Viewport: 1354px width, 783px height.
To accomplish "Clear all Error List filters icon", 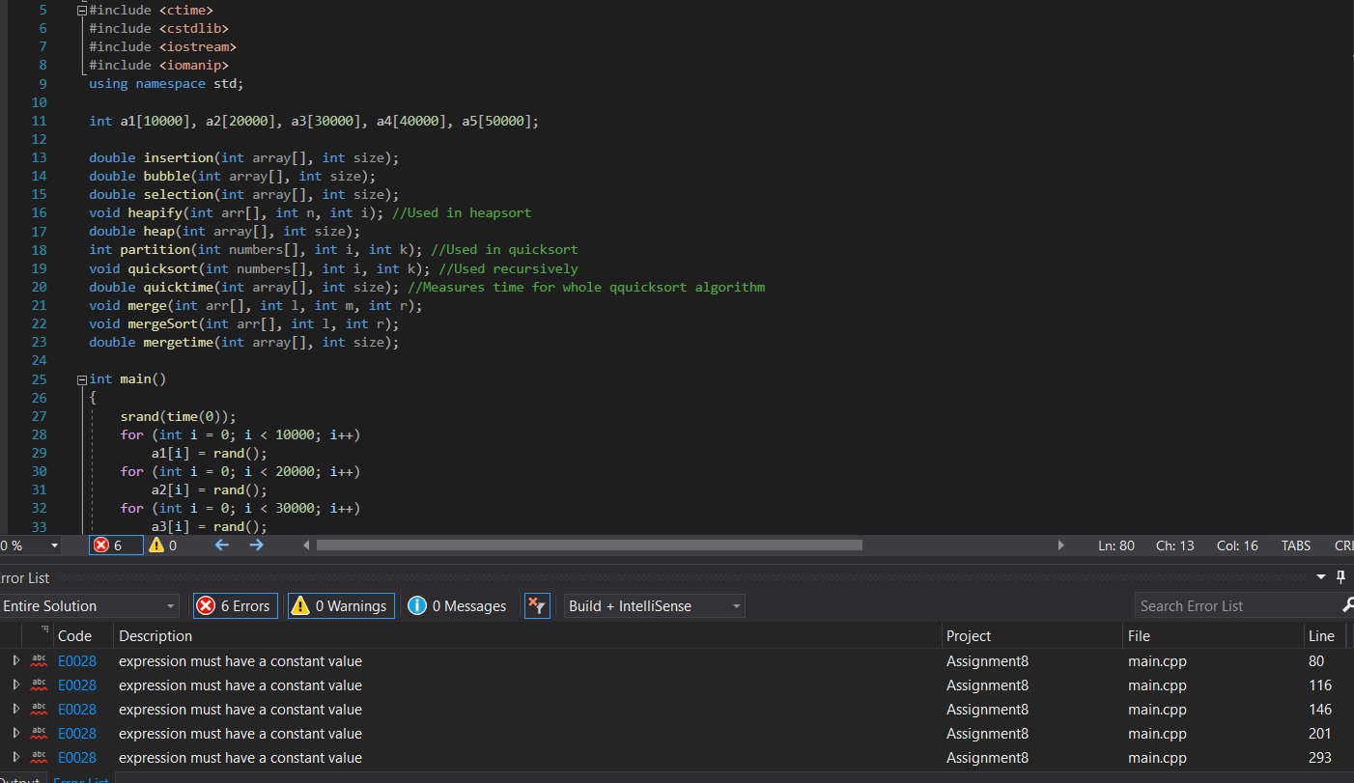I will (537, 606).
